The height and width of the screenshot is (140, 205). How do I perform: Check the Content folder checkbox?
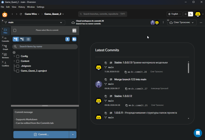[x=18, y=61]
